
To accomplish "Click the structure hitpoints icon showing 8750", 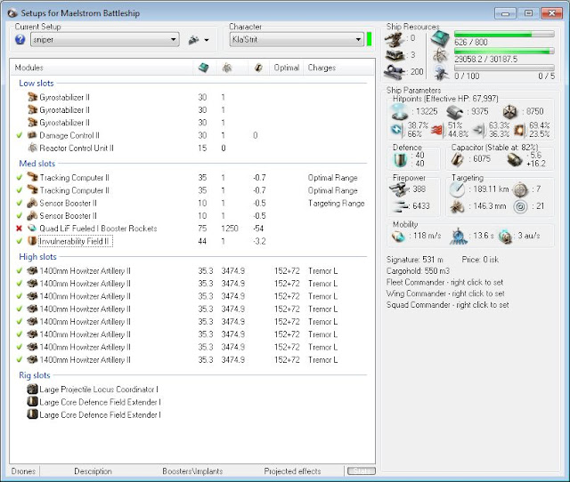I will click(510, 112).
